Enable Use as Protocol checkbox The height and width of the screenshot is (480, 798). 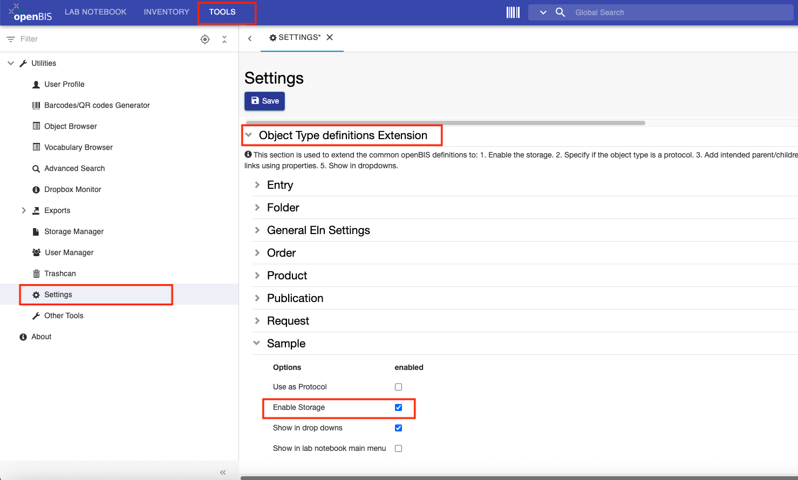point(398,387)
